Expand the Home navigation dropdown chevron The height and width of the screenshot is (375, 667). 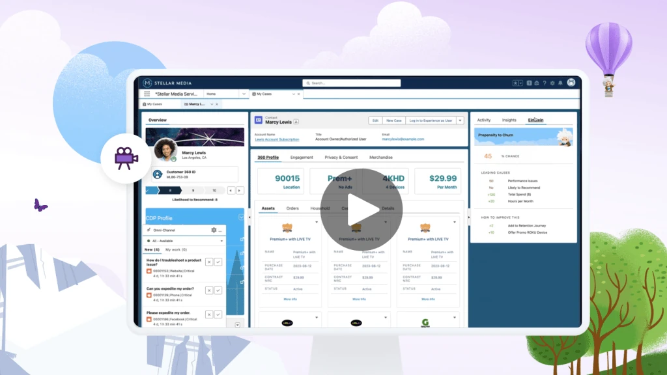(x=244, y=94)
